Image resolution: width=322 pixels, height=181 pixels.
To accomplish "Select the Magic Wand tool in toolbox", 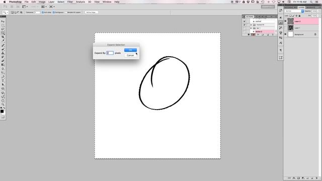I will click(3, 33).
